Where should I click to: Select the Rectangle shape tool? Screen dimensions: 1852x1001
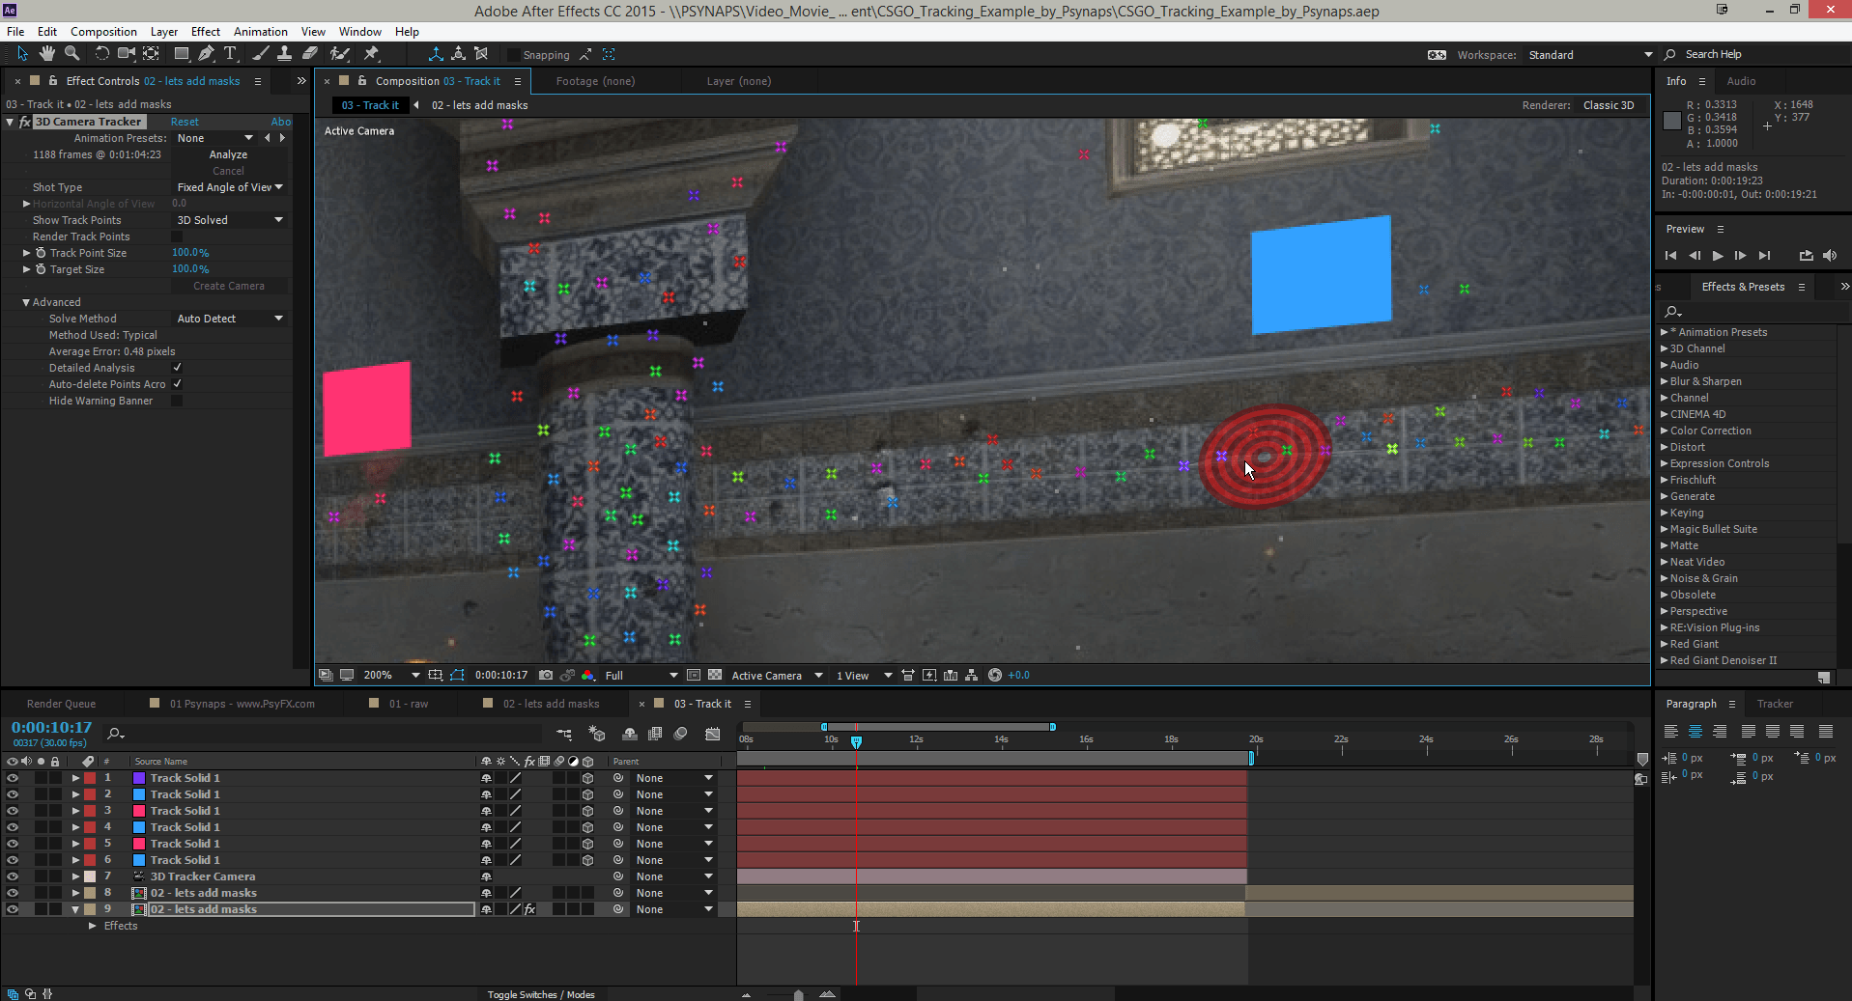[x=181, y=54]
